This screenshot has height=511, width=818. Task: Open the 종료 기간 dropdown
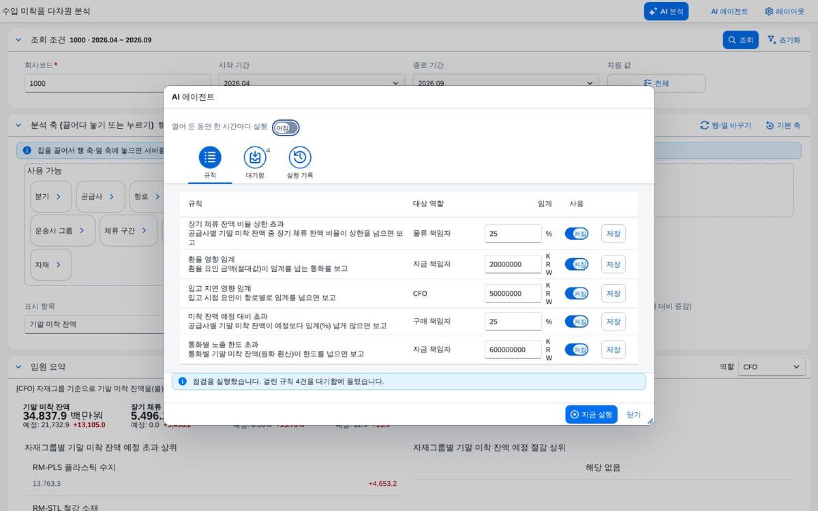[x=590, y=83]
